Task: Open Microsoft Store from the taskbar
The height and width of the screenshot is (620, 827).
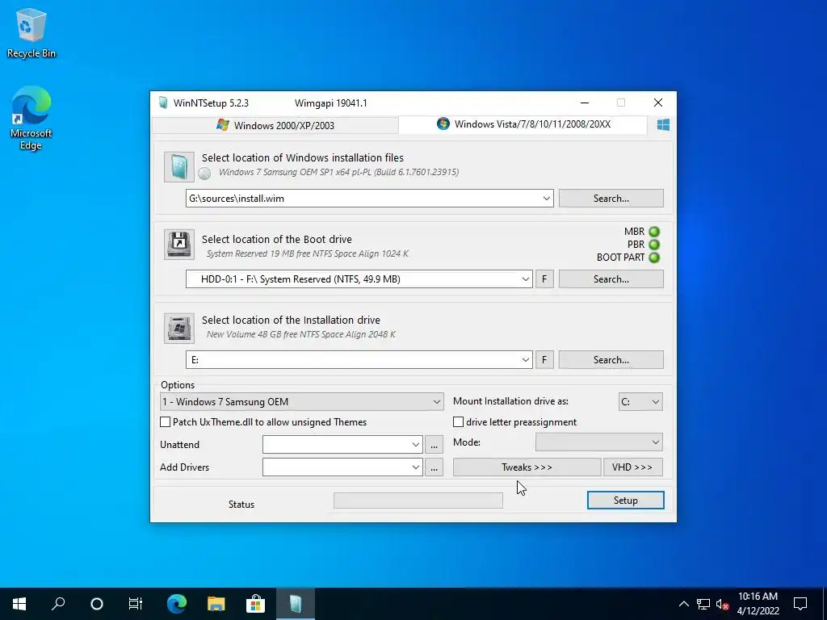Action: pos(255,604)
